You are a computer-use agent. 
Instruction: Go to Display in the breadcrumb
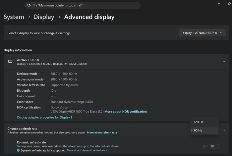[x=44, y=17]
